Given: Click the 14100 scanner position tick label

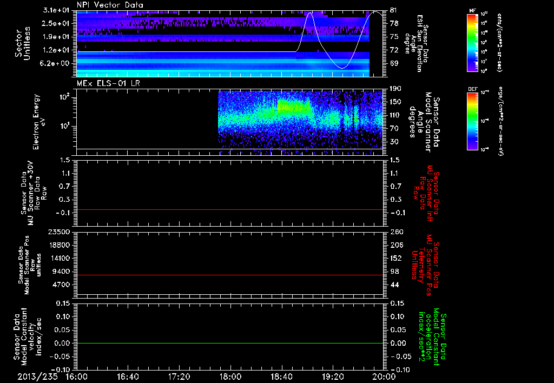Looking at the screenshot, I should pos(60,258).
